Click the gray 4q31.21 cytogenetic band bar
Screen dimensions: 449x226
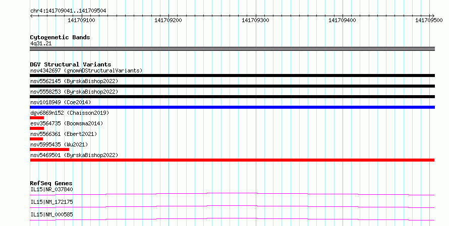pos(232,49)
